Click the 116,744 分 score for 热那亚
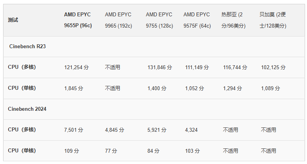 point(235,68)
